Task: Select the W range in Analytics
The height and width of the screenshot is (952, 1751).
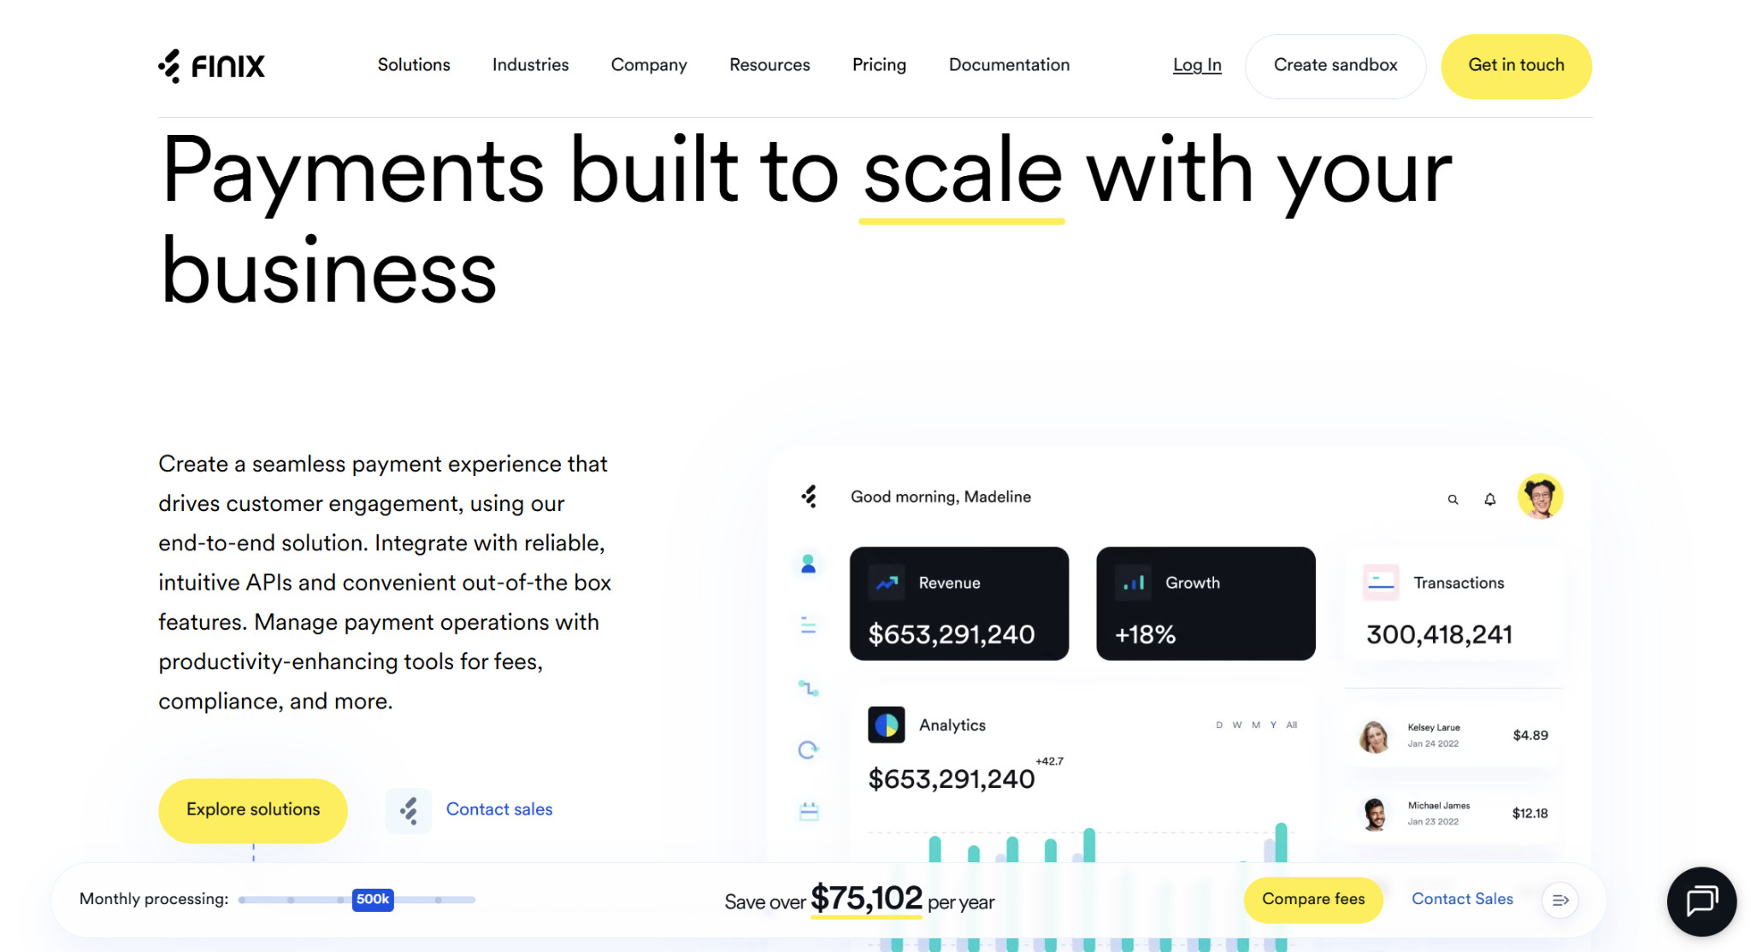Action: point(1237,725)
